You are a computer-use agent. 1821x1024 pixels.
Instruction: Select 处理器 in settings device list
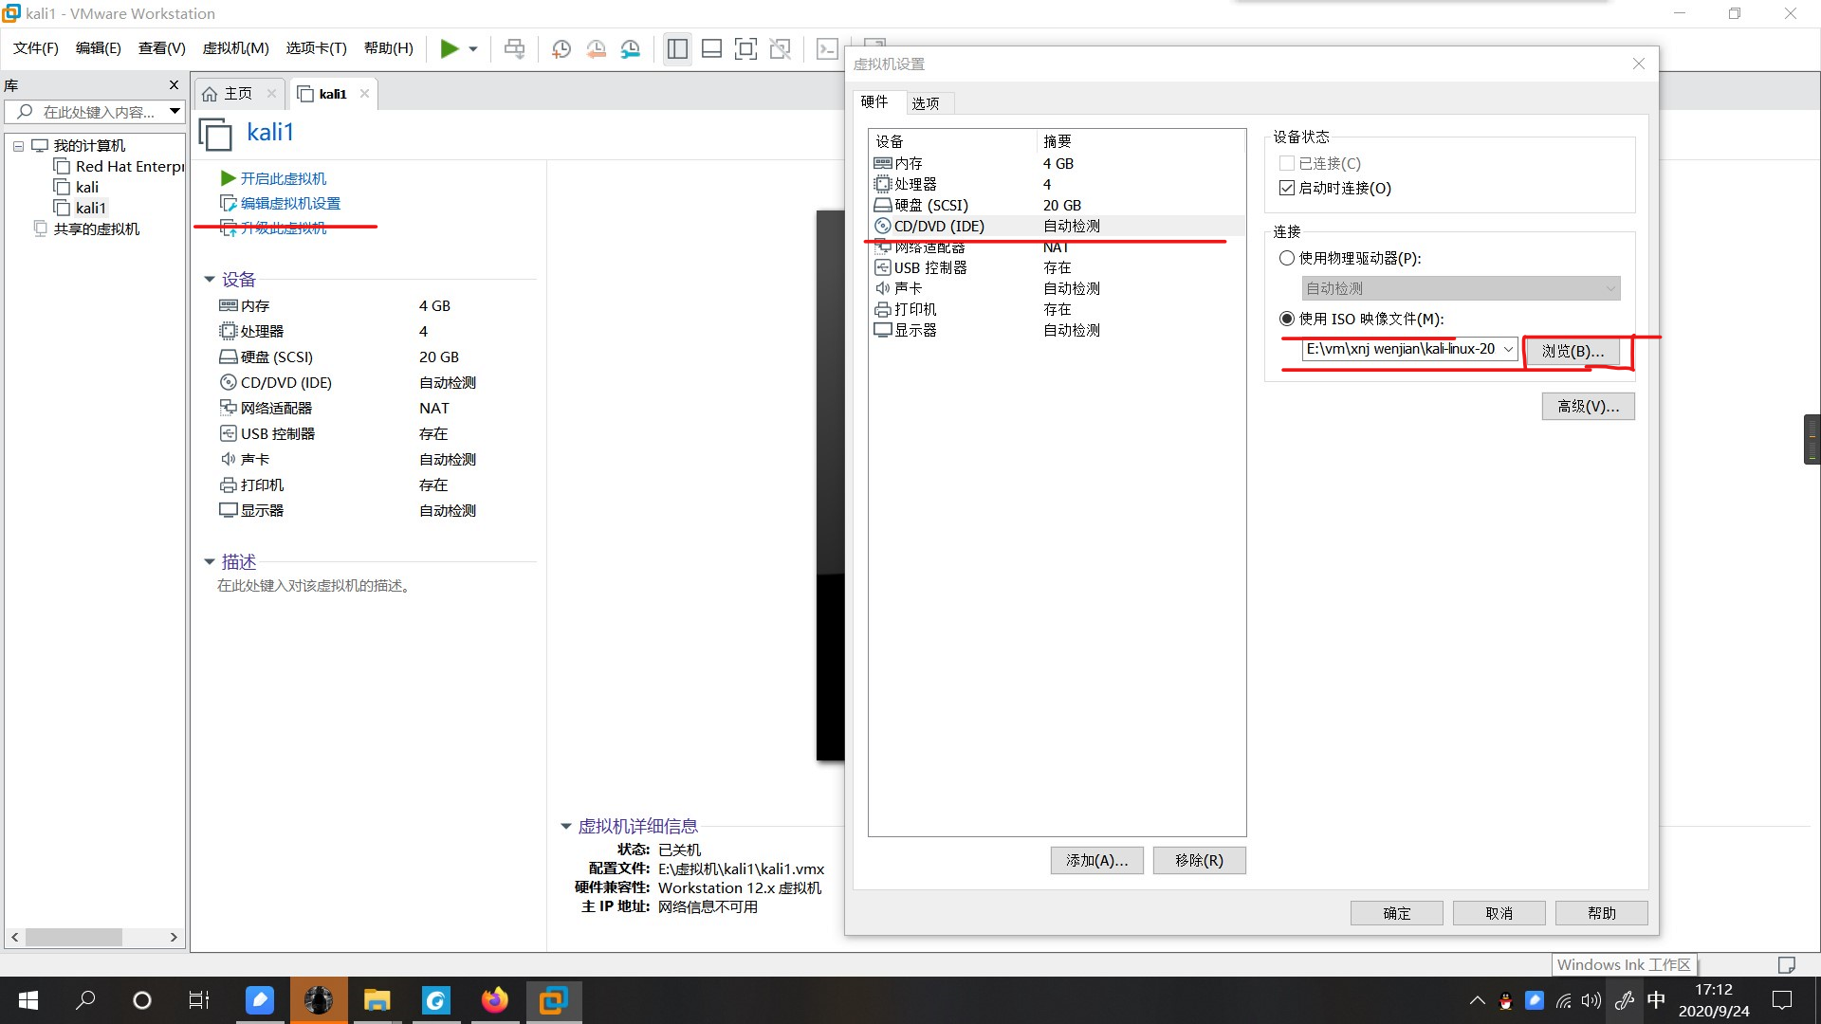(x=1057, y=185)
